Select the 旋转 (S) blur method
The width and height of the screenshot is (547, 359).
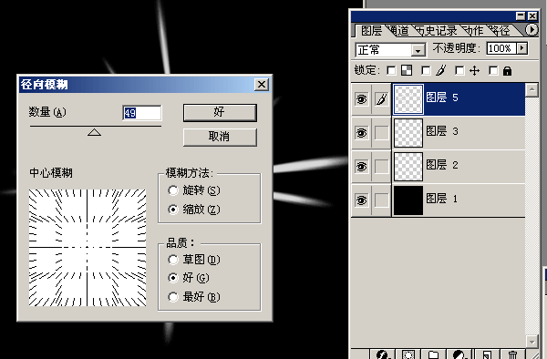173,190
